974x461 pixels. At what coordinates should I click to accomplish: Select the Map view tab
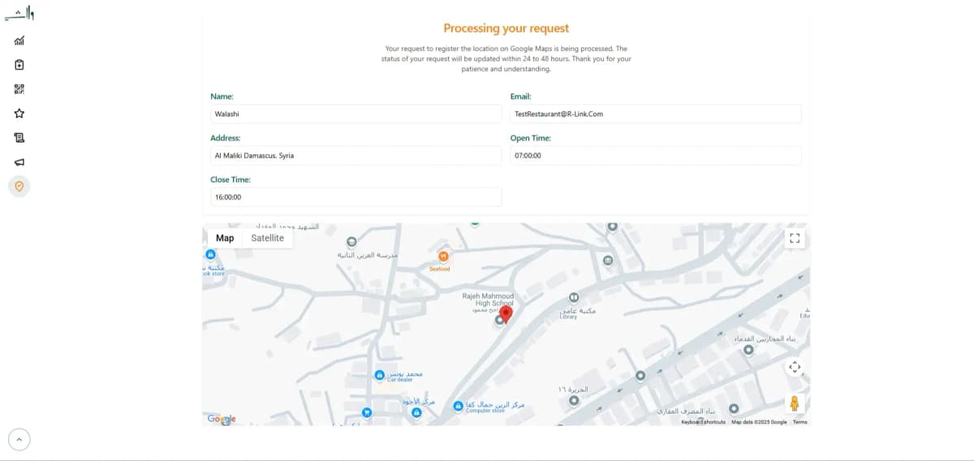click(x=225, y=238)
